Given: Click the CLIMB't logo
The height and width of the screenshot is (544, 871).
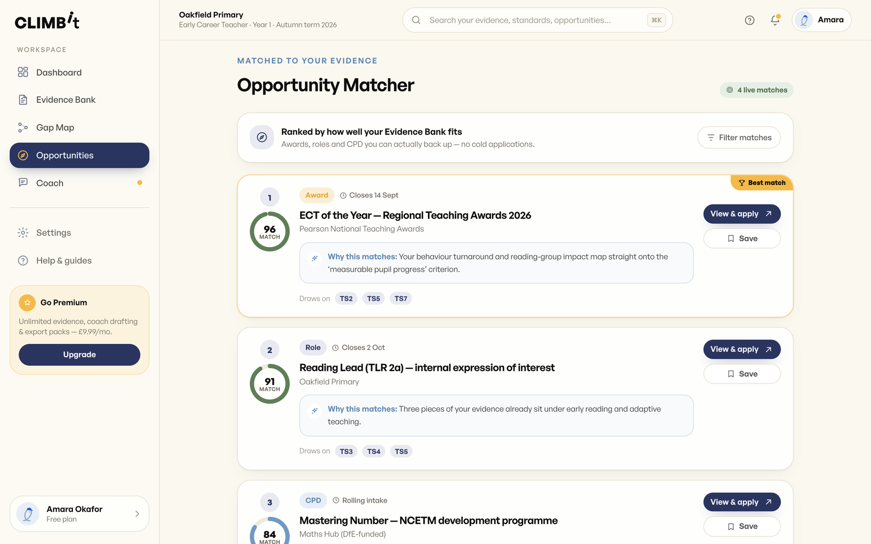Looking at the screenshot, I should tap(47, 21).
